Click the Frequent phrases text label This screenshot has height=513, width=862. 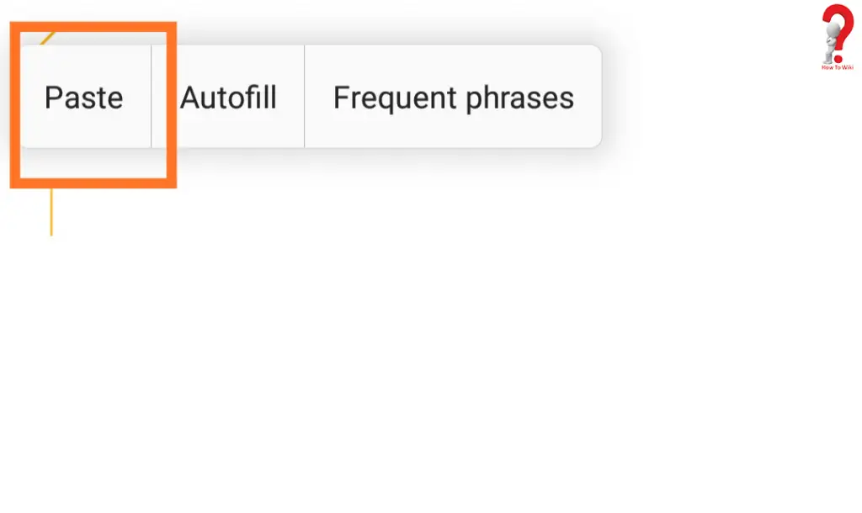pos(453,97)
